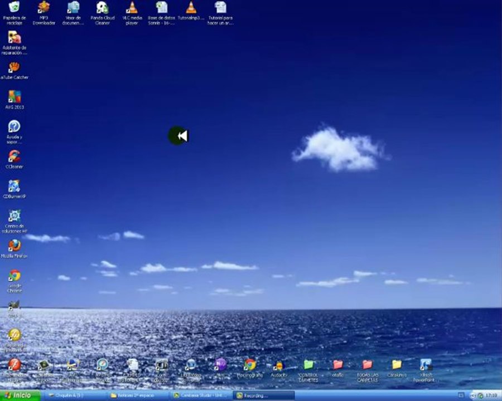The height and width of the screenshot is (401, 502).
Task: Launch the Audacity shortcut
Action: [x=279, y=368]
